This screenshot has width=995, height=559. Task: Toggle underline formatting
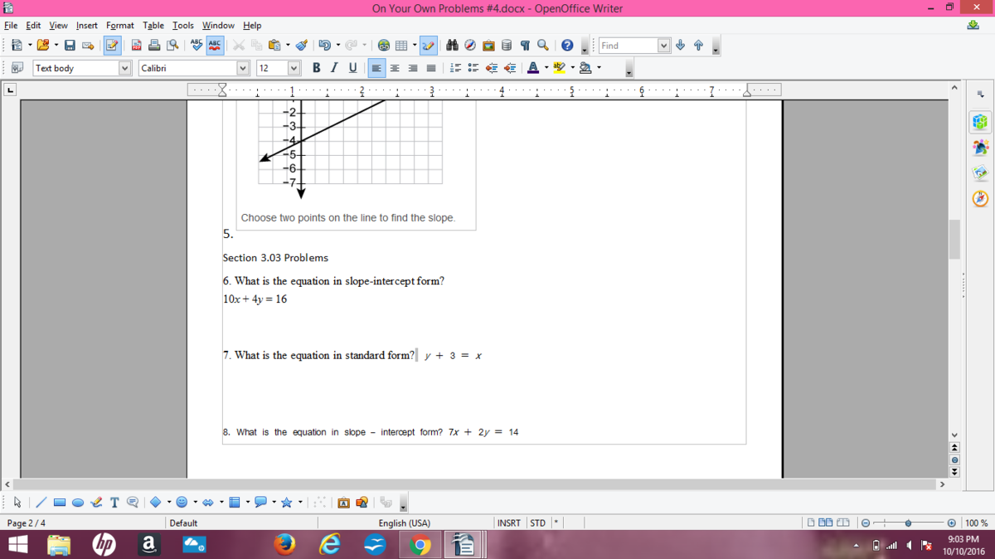(x=352, y=68)
